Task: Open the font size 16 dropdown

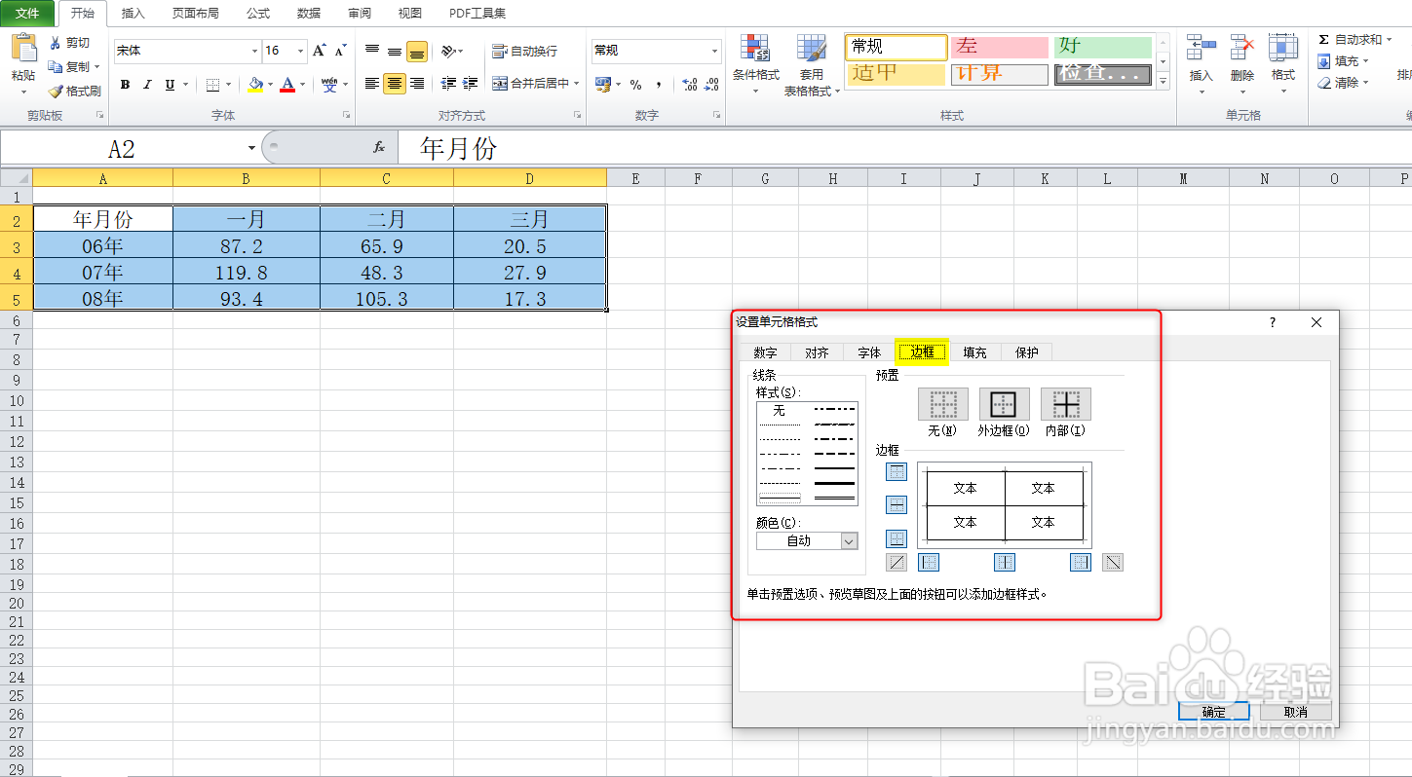Action: click(x=301, y=51)
